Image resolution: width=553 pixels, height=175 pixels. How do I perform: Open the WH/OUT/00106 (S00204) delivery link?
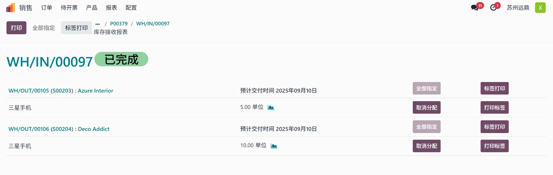coord(59,129)
